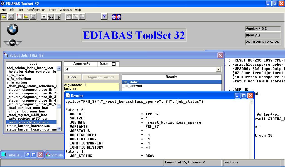The height and width of the screenshot is (167, 285).
Task: Open the Job menu
Action: 12,10
